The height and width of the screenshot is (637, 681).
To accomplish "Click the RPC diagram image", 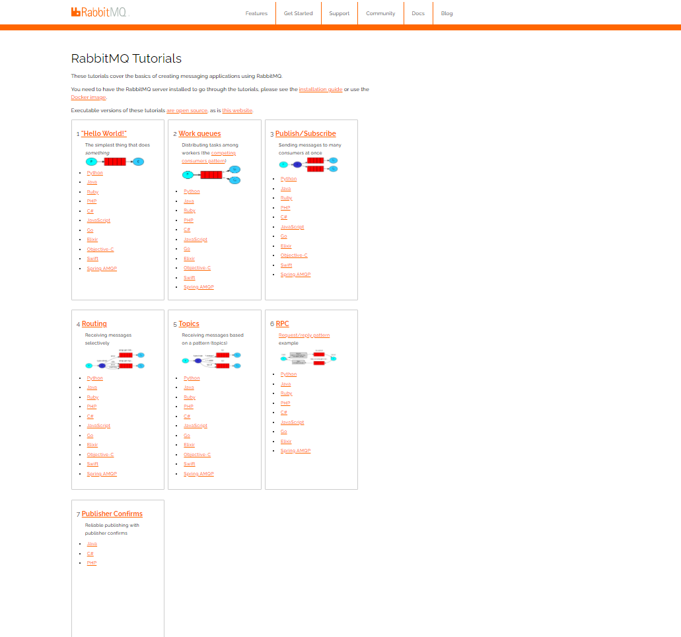I will (x=308, y=358).
